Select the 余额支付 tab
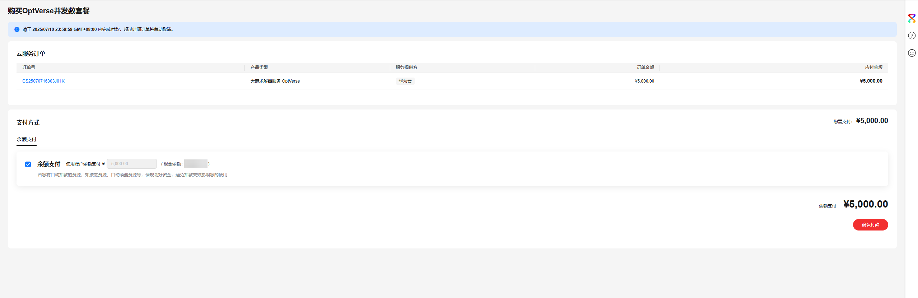 tap(27, 139)
